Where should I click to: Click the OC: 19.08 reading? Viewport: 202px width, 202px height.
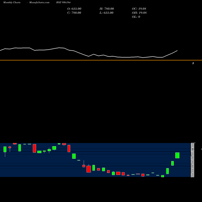[139, 8]
